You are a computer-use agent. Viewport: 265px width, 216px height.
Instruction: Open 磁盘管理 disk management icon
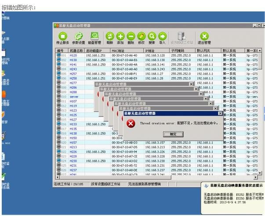pos(94,37)
